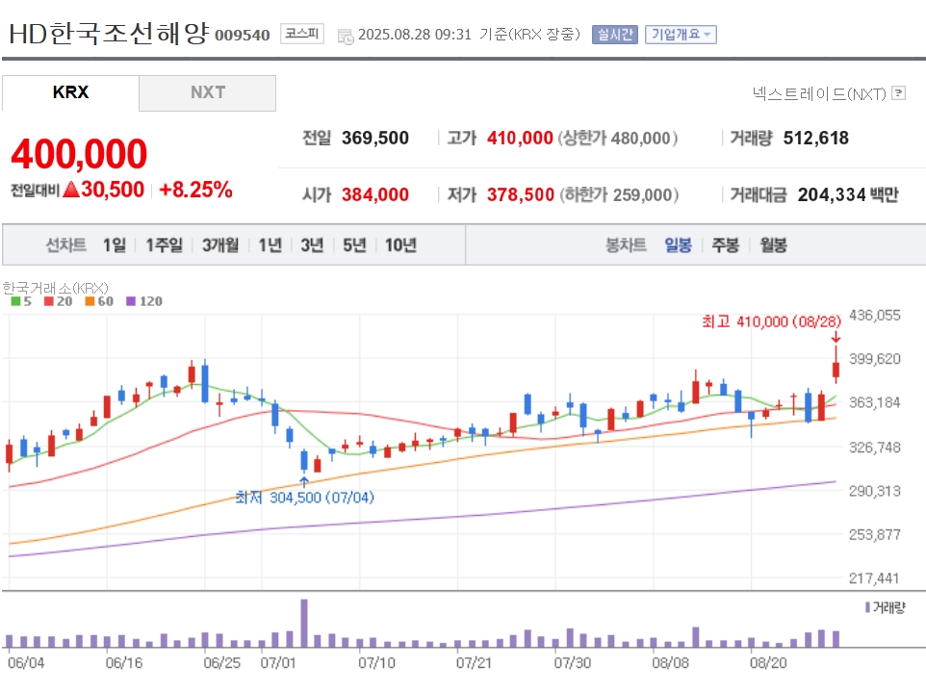Click the 07/01 date axis label
The height and width of the screenshot is (692, 926).
[277, 662]
